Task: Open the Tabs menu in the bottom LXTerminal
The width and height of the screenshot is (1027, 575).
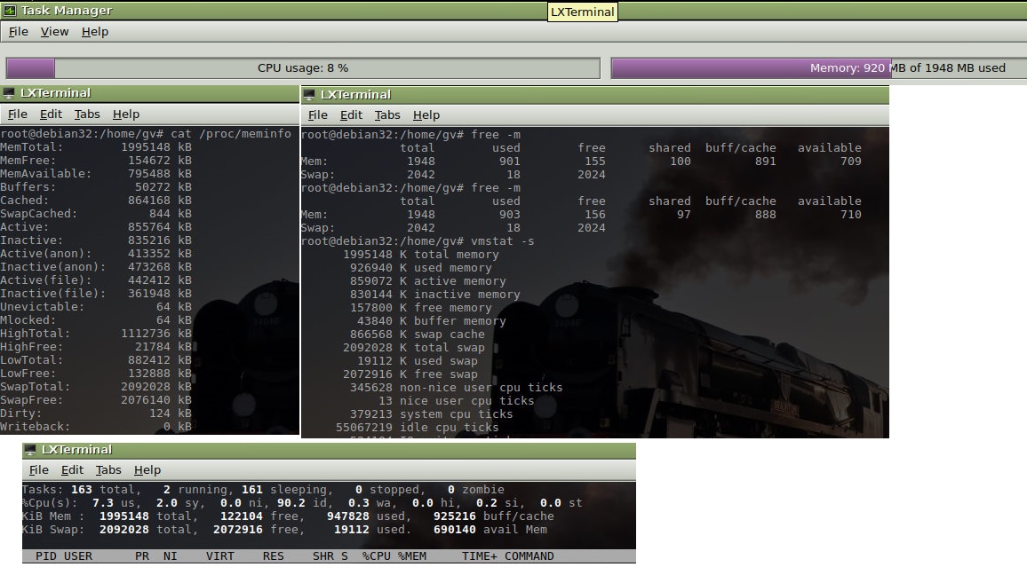Action: [x=108, y=470]
